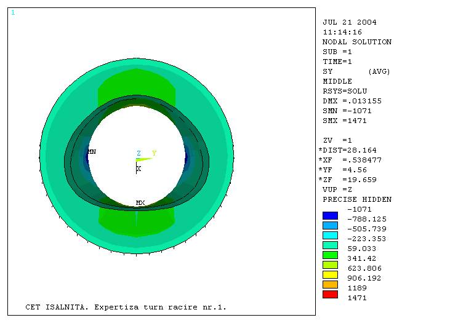Click the SMN =-1071 value text
This screenshot has height=323, width=458.
(x=347, y=111)
